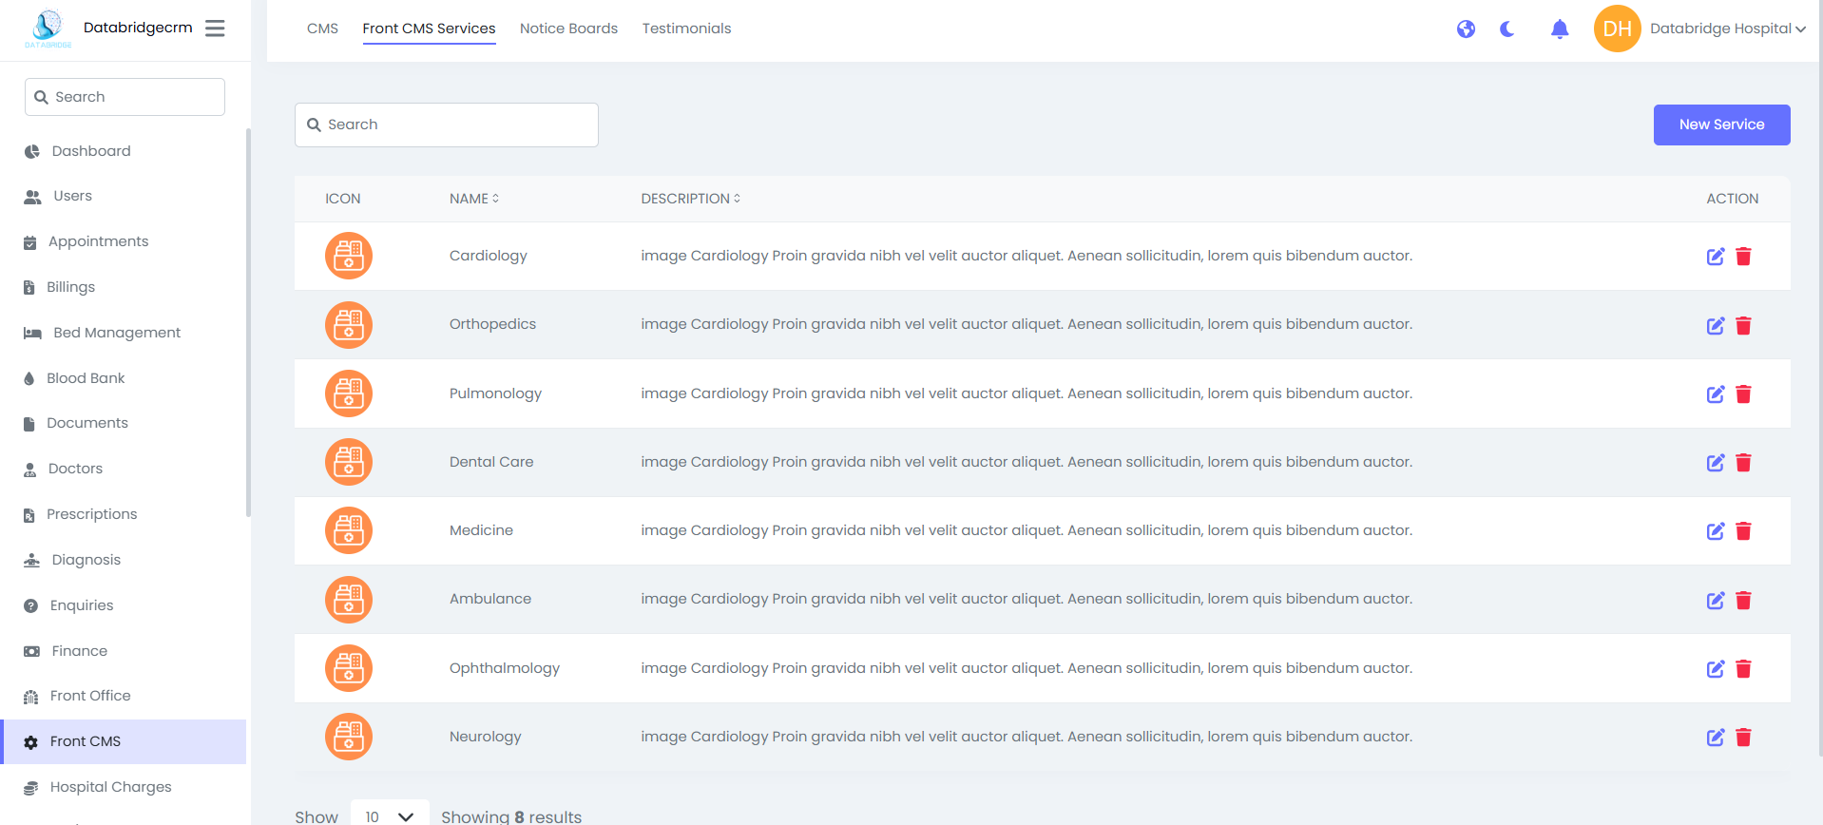Screen dimensions: 1823x825
Task: Delete the Ambulance service
Action: click(1743, 601)
